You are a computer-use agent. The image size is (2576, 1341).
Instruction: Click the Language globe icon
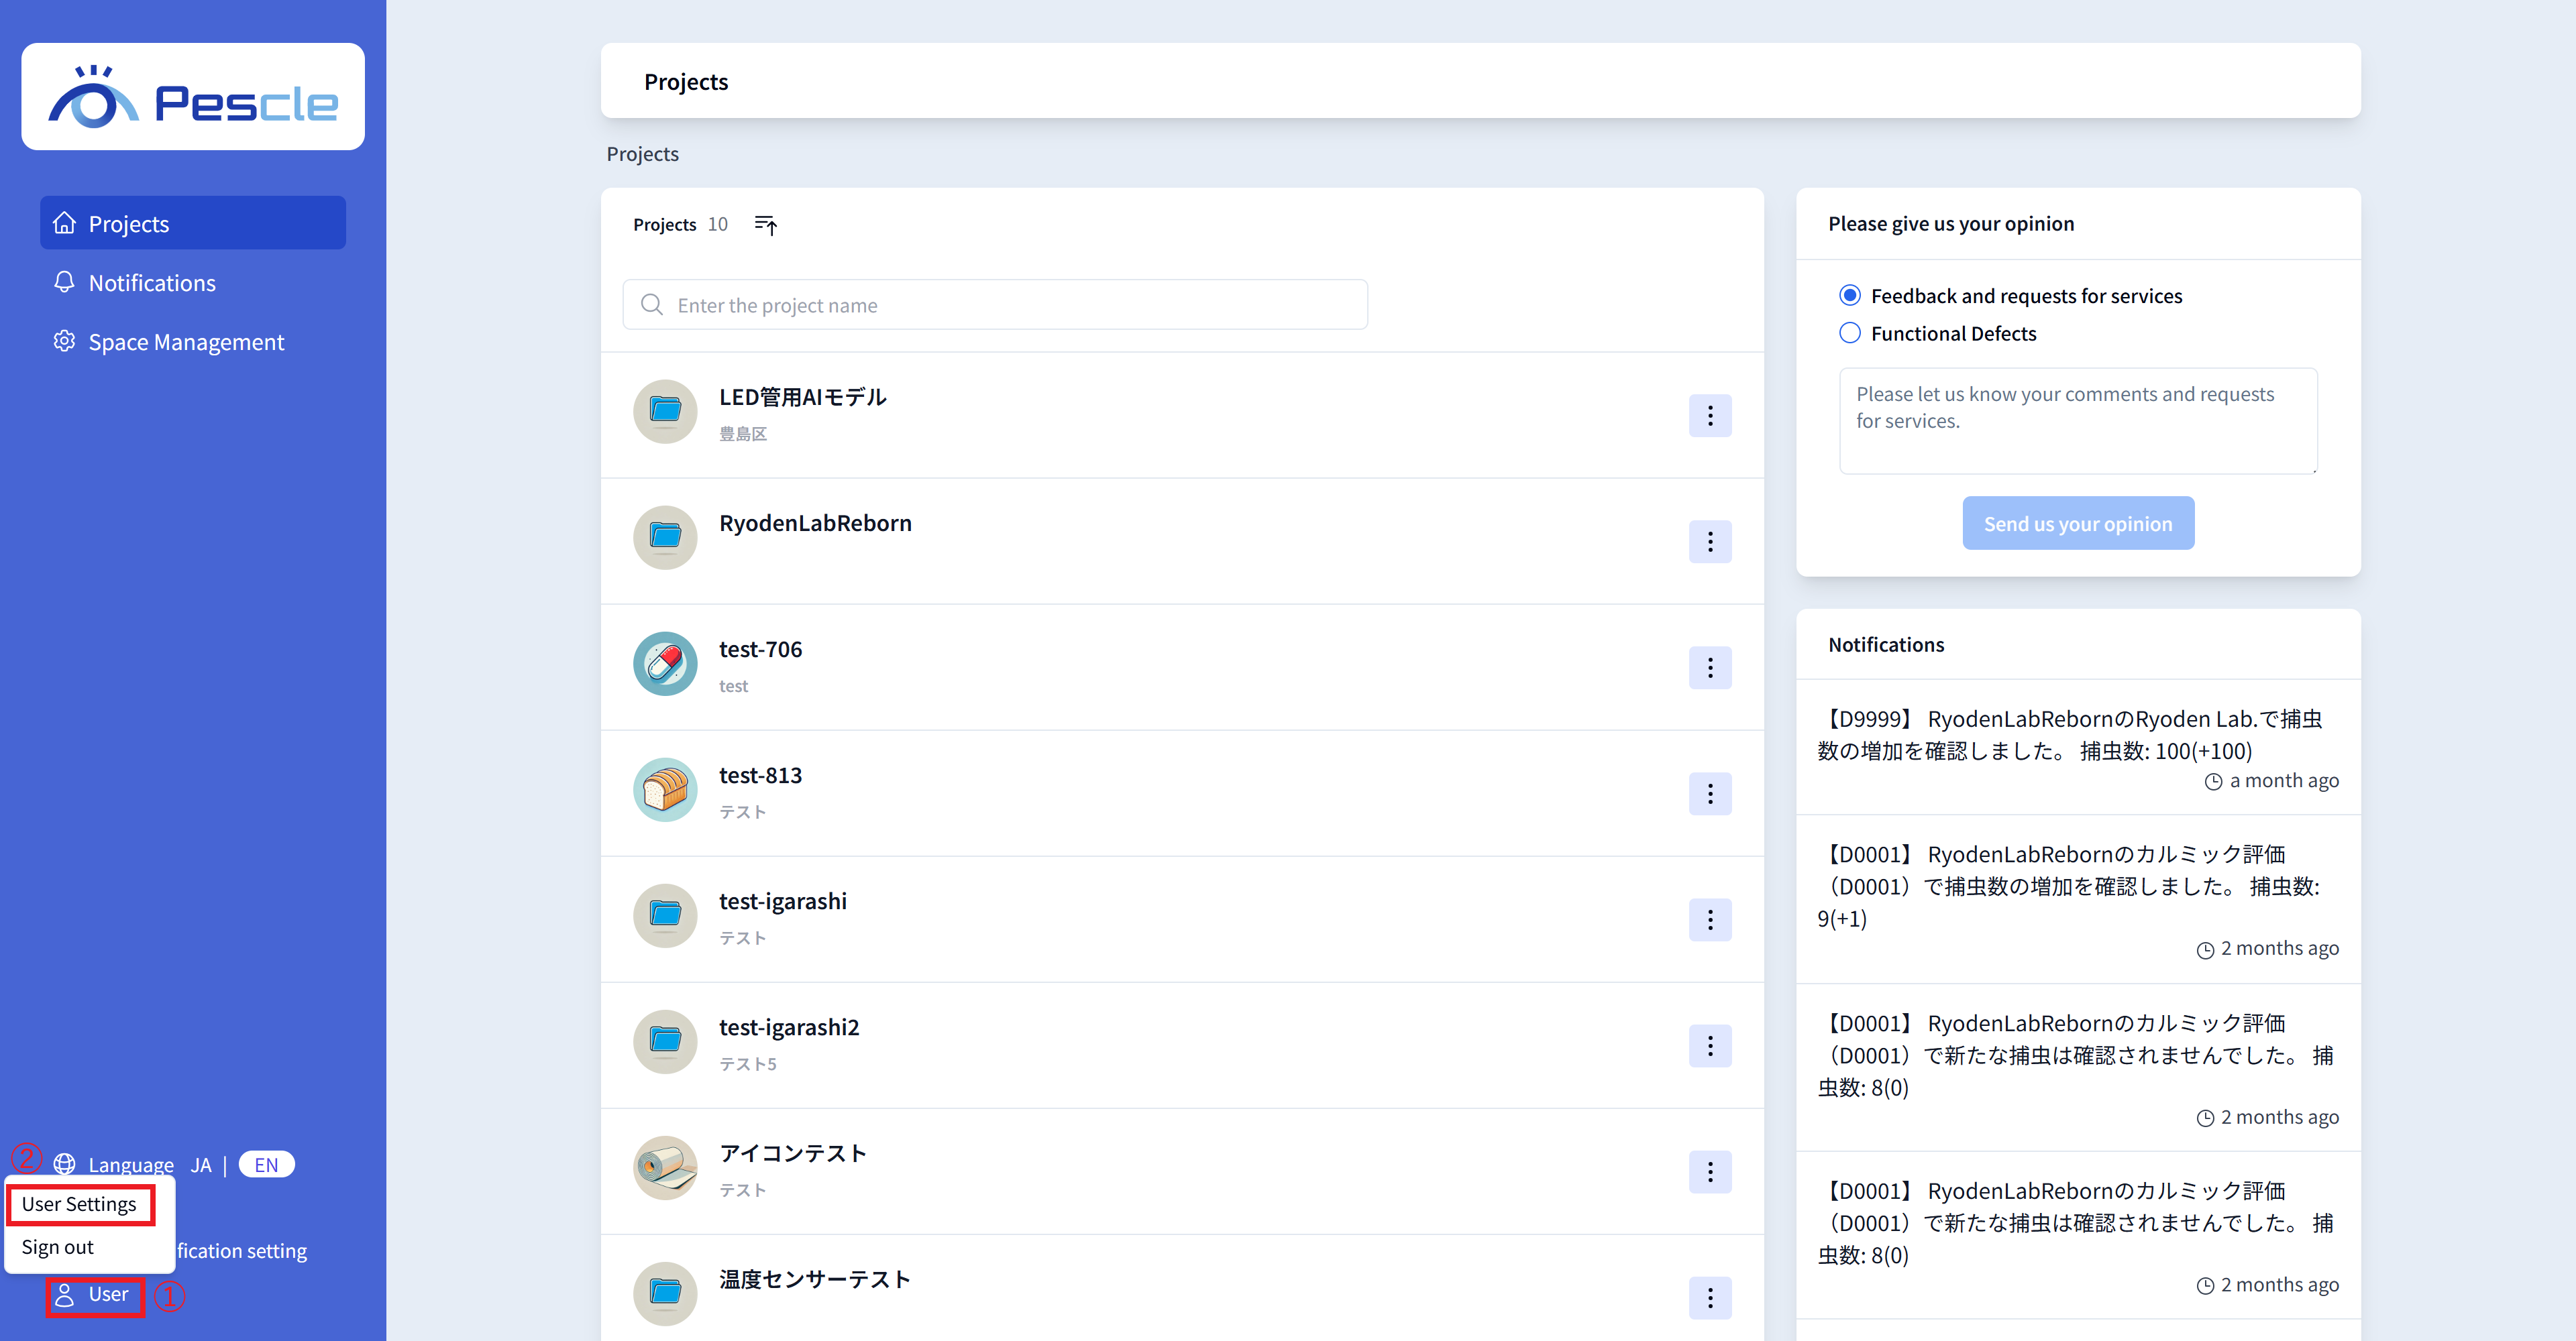(64, 1164)
